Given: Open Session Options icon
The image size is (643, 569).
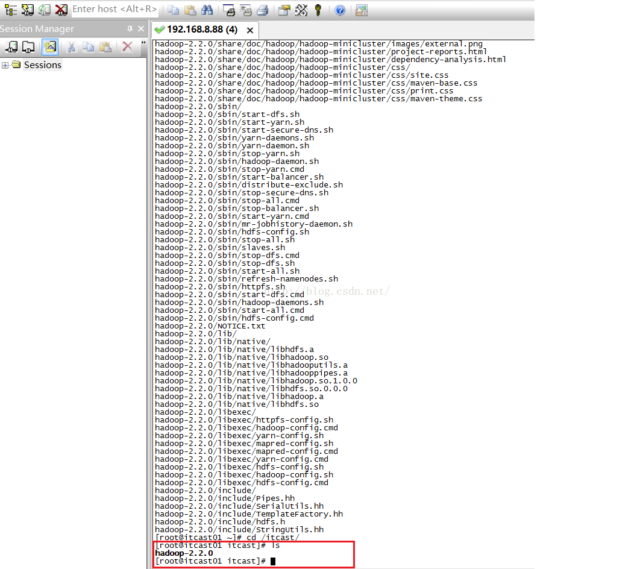Looking at the screenshot, I should 284,10.
